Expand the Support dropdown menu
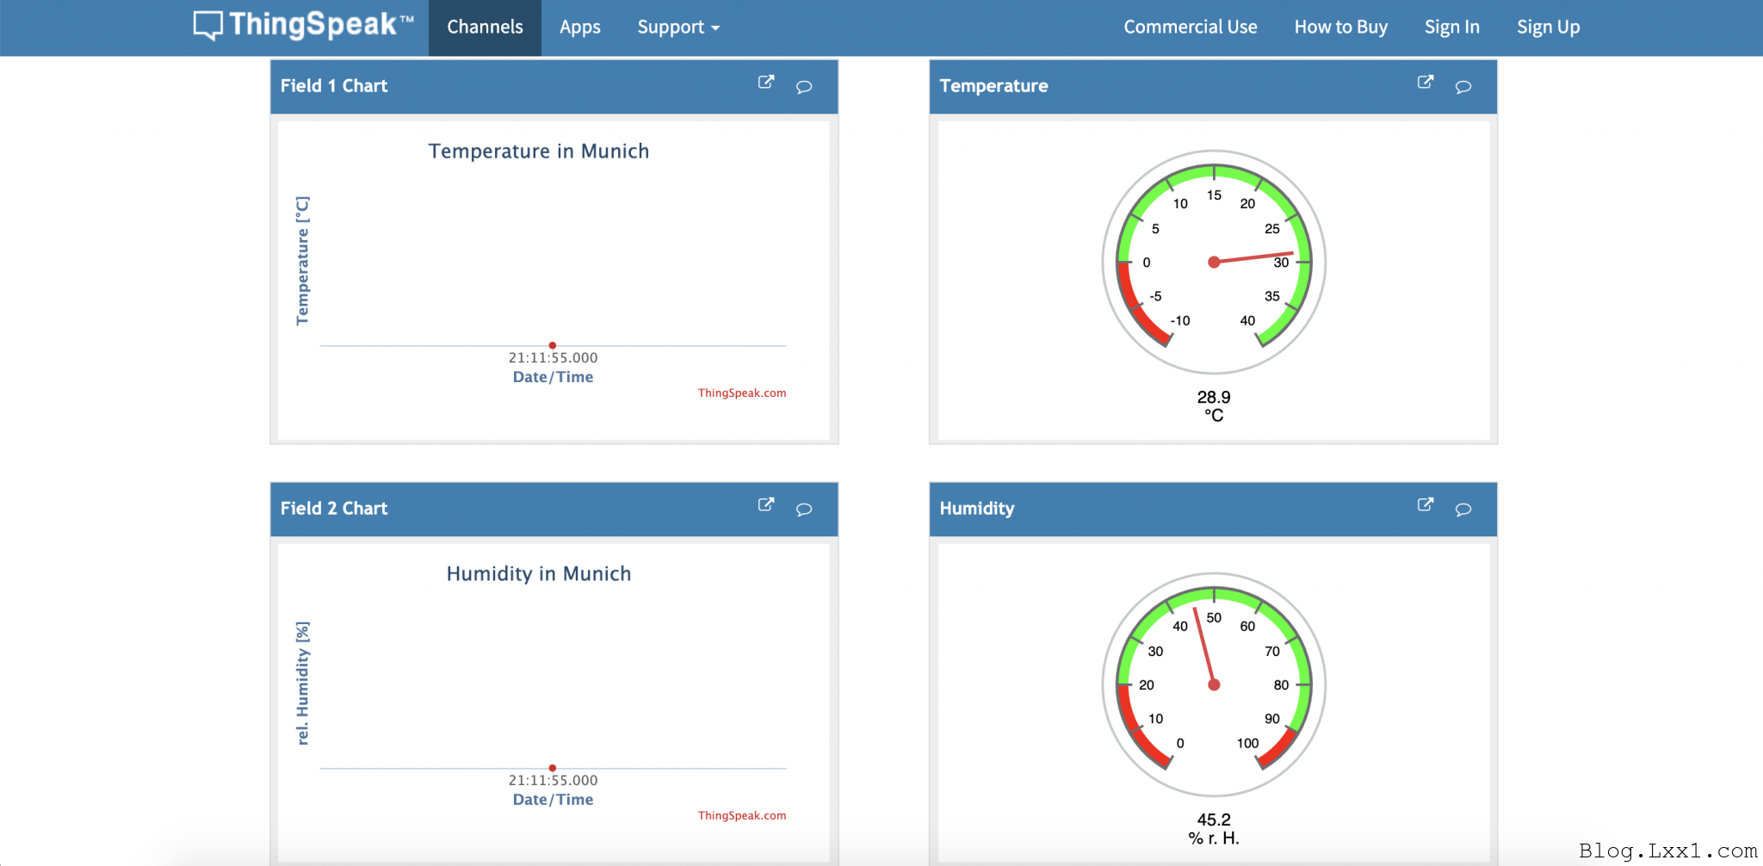The width and height of the screenshot is (1763, 866). [678, 28]
